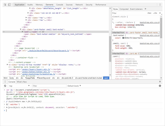Screen dimensions: 165x126
Task: Close the console drawer
Action: click(160, 81)
